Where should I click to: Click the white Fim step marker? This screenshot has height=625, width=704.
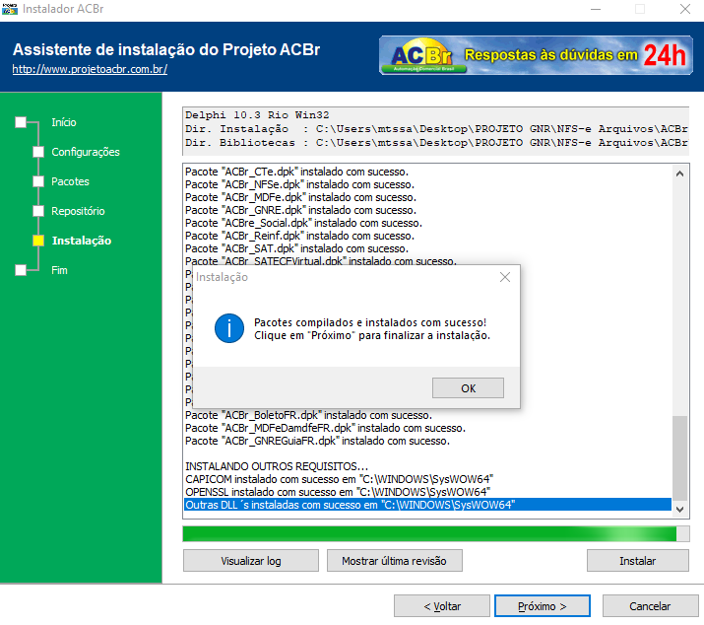[21, 270]
